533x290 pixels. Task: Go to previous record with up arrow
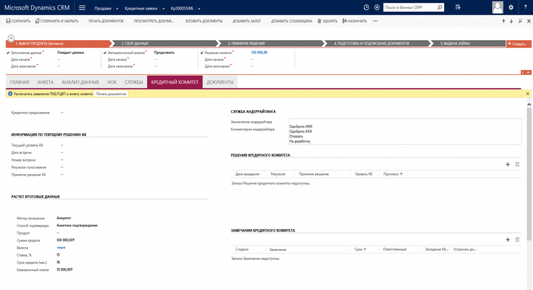coord(503,21)
